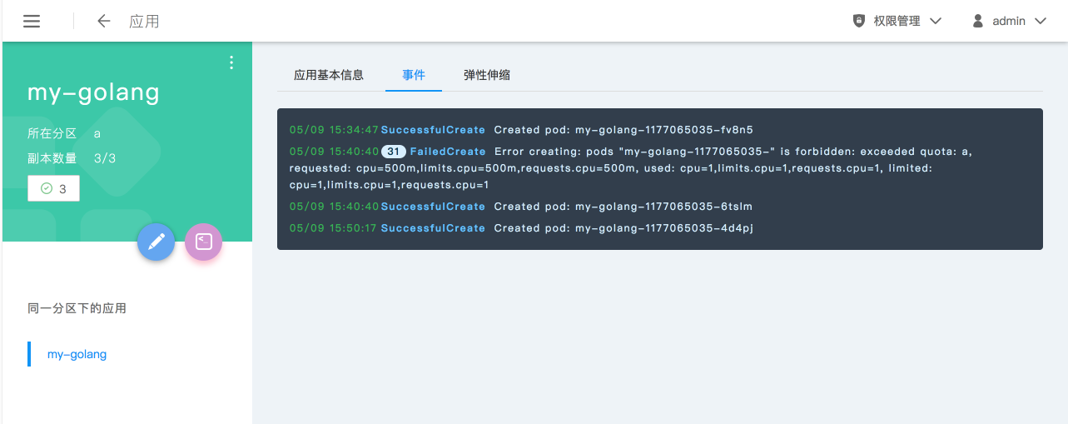Switch to the 应用基本信息 tab
The width and height of the screenshot is (1068, 424).
(x=329, y=75)
